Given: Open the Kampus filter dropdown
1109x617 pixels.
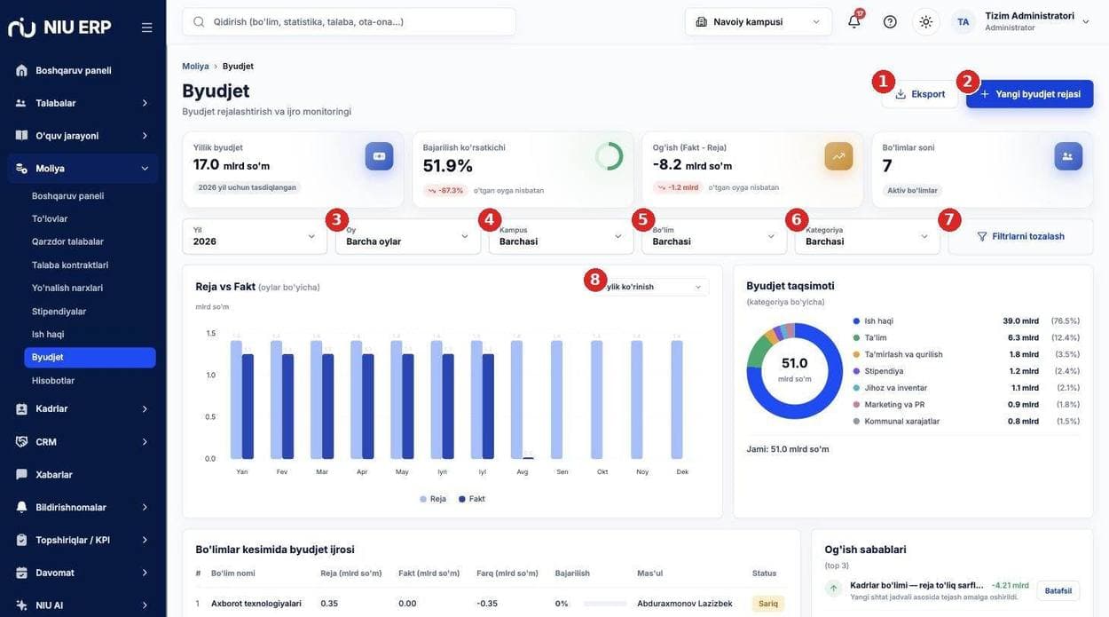Looking at the screenshot, I should coord(562,236).
